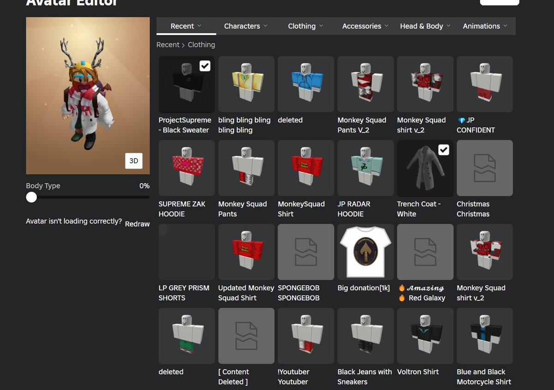Expand the Recent dropdown arrow
The image size is (554, 390).
199,26
